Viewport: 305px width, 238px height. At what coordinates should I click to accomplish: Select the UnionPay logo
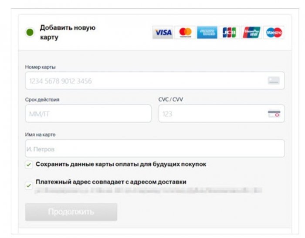[x=251, y=33]
